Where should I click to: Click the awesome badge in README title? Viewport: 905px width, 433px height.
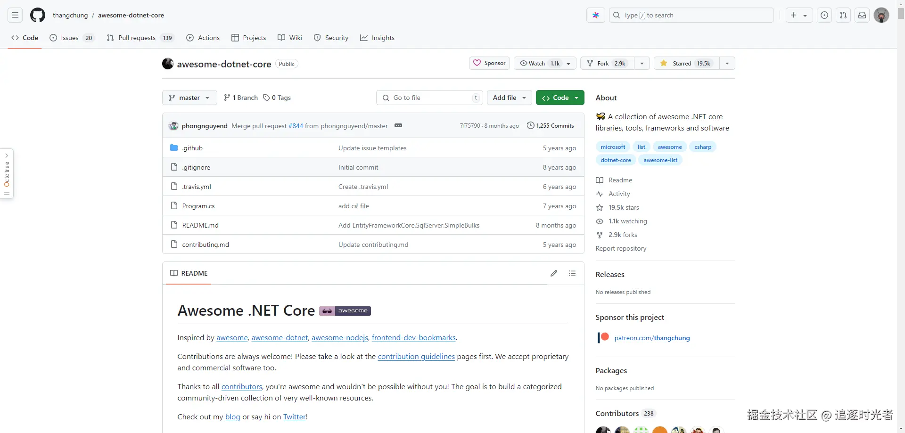pyautogui.click(x=345, y=311)
